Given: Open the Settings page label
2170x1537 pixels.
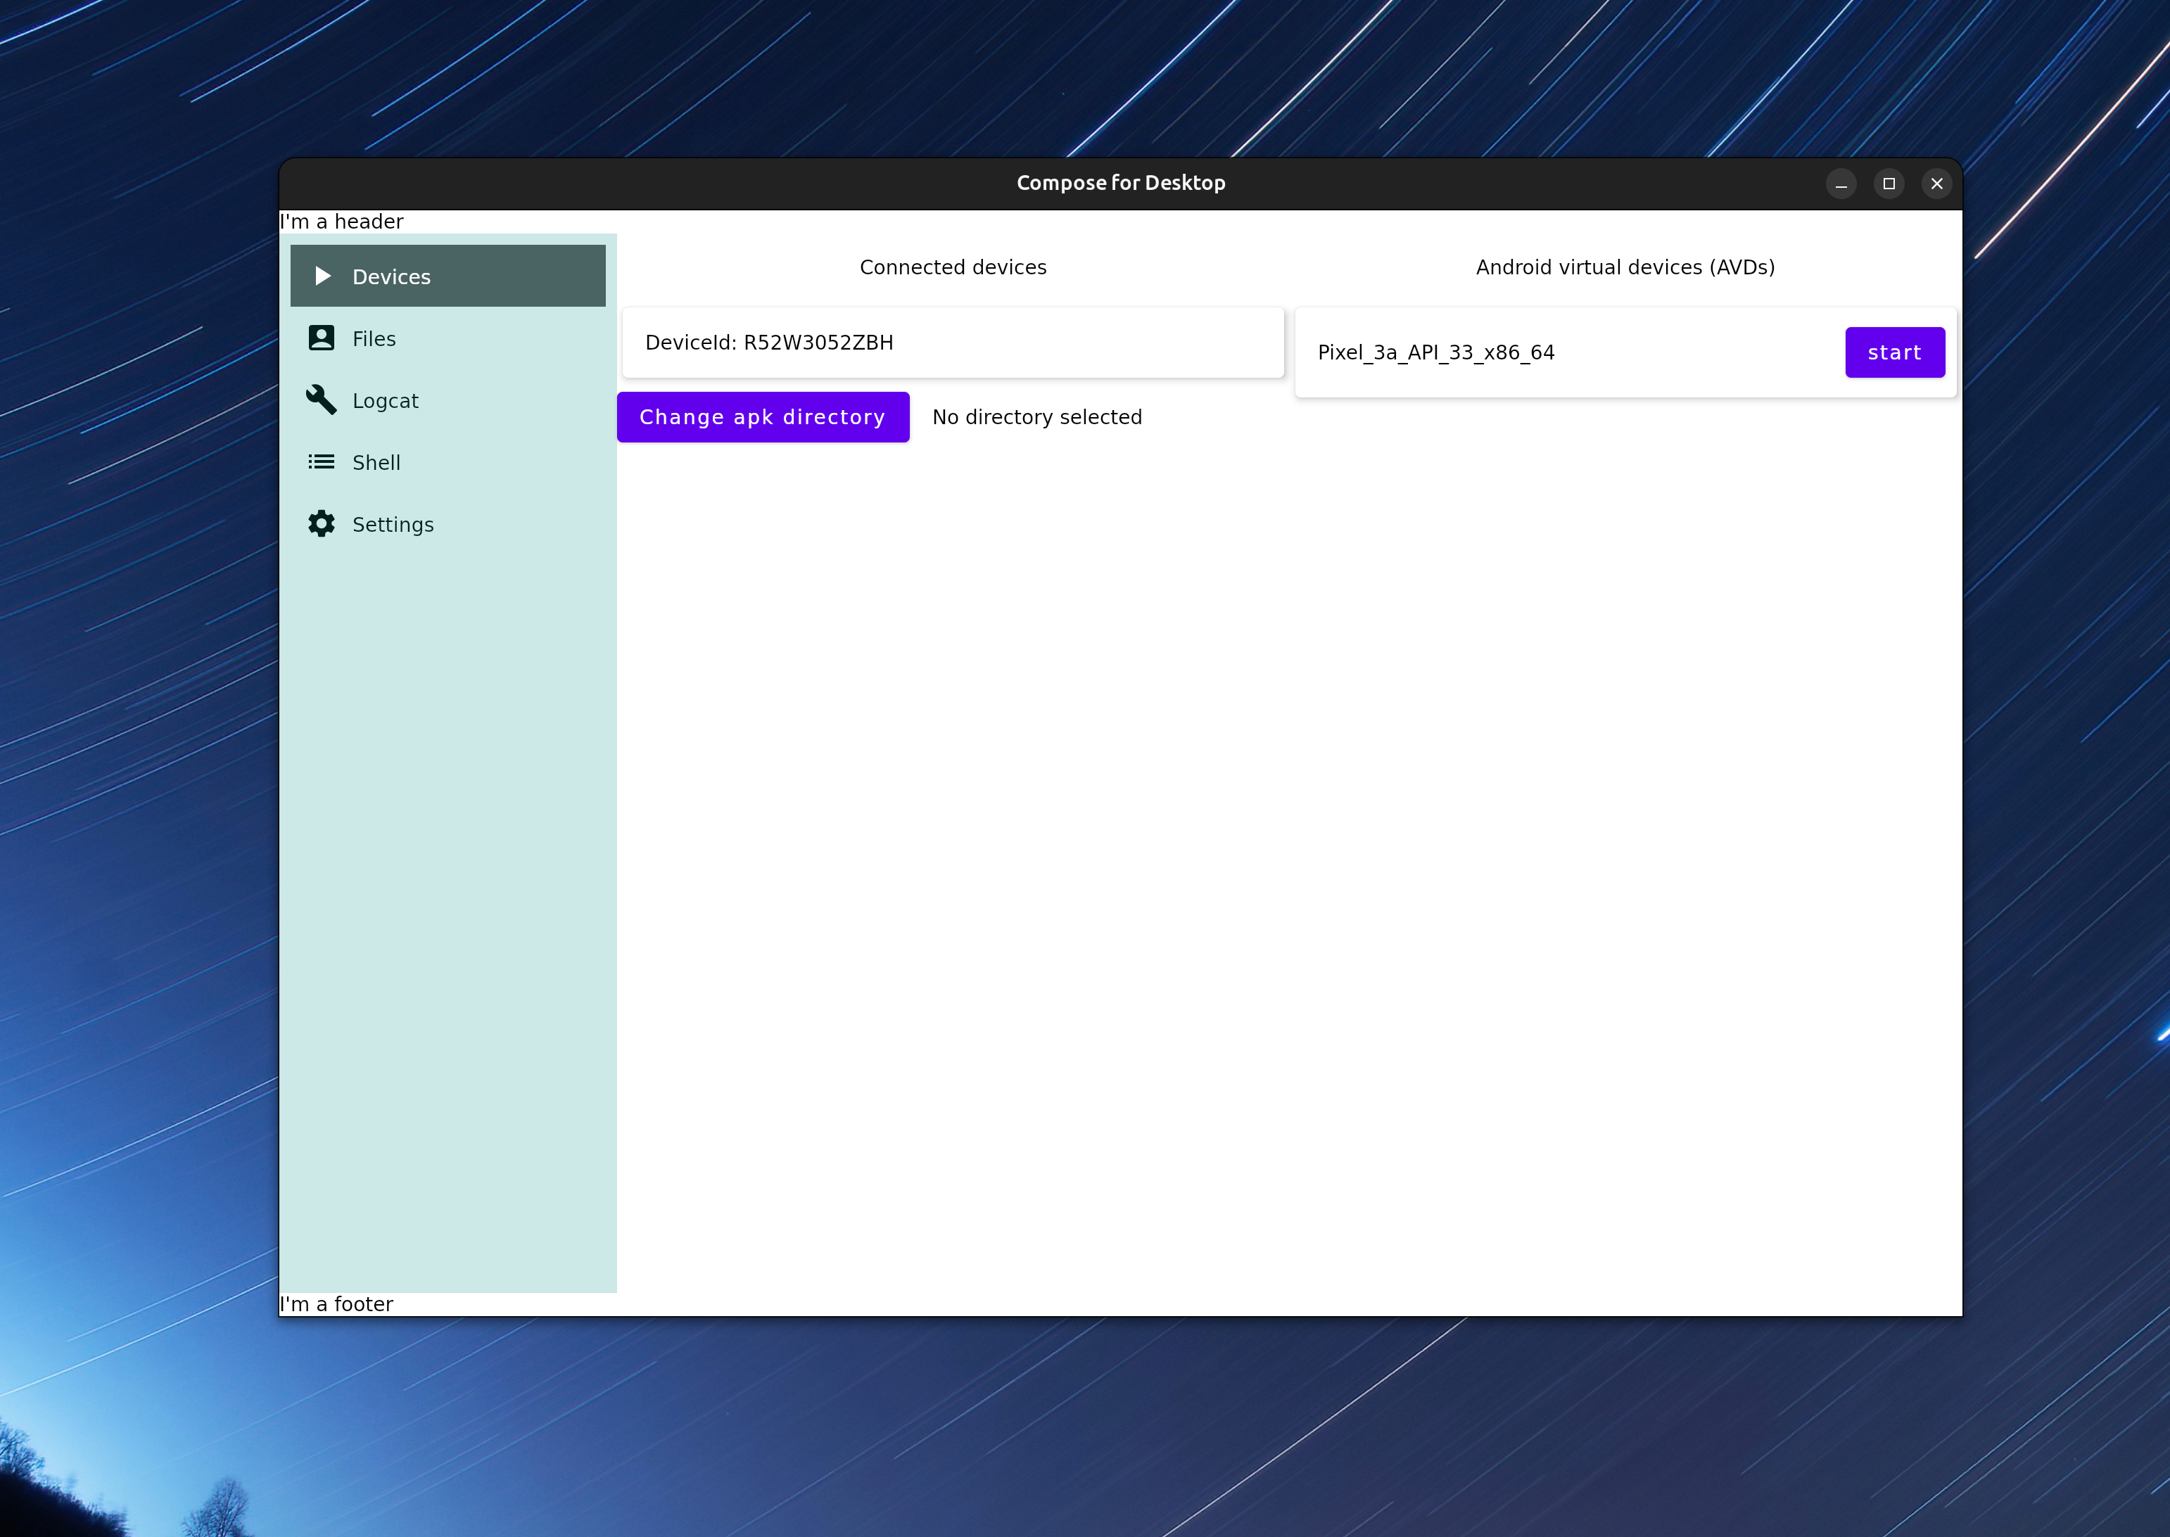Looking at the screenshot, I should coord(393,524).
